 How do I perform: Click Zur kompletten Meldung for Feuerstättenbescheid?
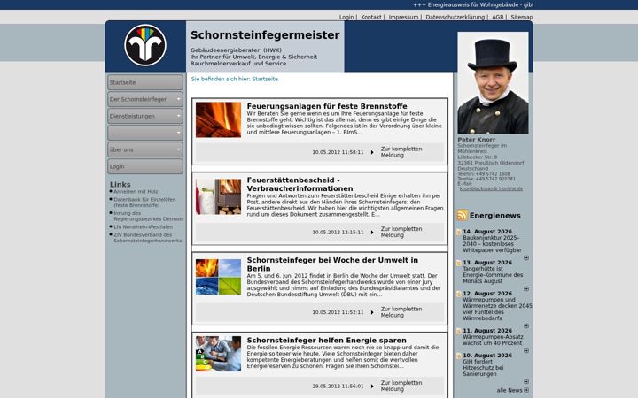[401, 232]
